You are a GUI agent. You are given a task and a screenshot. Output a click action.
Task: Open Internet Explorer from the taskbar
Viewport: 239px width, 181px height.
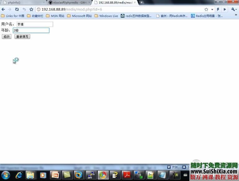(19, 175)
